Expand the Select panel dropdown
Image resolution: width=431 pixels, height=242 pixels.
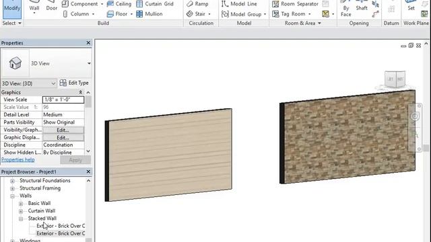click(20, 24)
